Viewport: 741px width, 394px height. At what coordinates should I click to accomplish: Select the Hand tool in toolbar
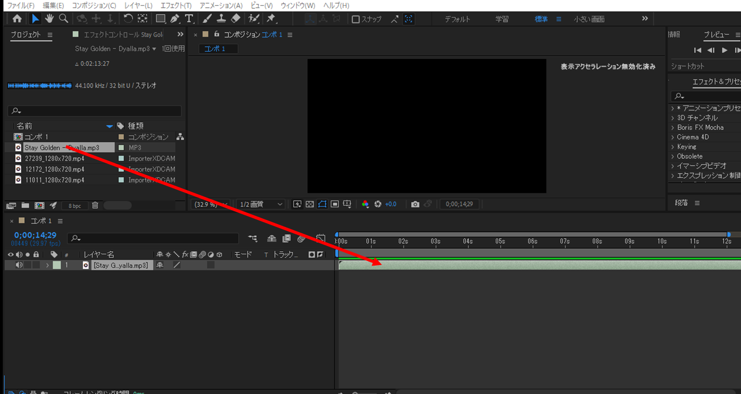click(49, 18)
